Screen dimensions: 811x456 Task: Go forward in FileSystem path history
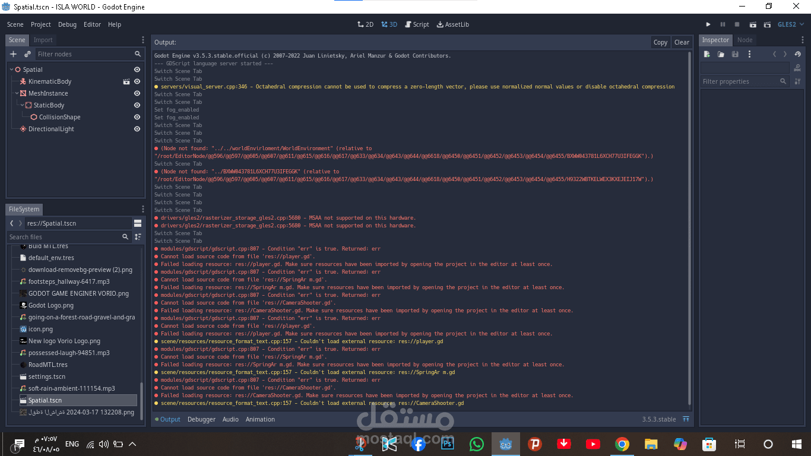(x=21, y=223)
